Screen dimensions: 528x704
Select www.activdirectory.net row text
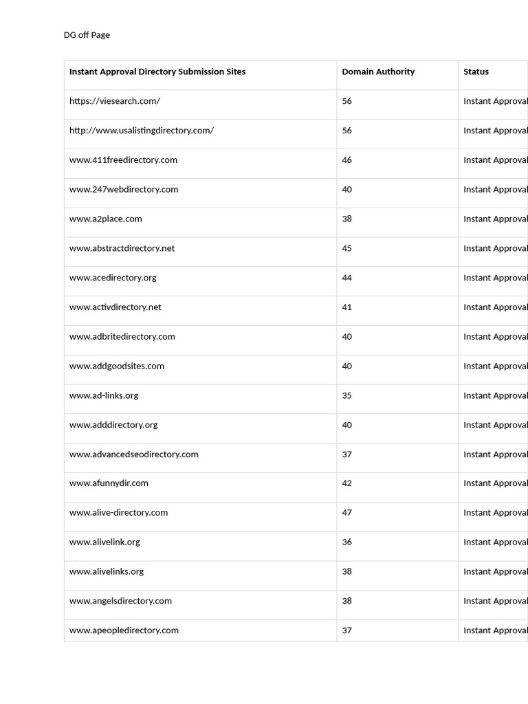click(115, 307)
